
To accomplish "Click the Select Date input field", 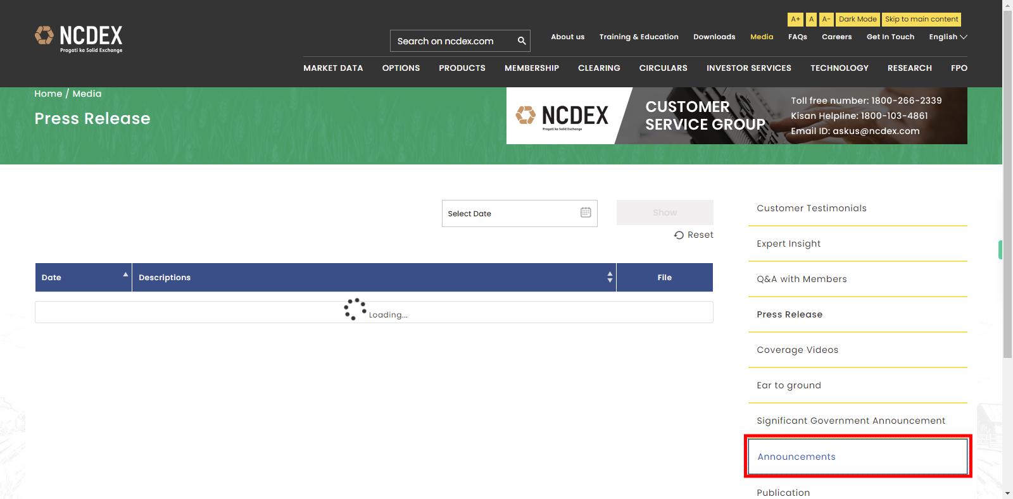I will click(519, 213).
